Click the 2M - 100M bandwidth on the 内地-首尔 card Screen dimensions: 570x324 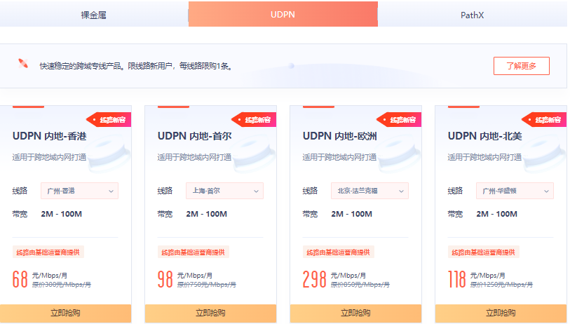tap(207, 214)
